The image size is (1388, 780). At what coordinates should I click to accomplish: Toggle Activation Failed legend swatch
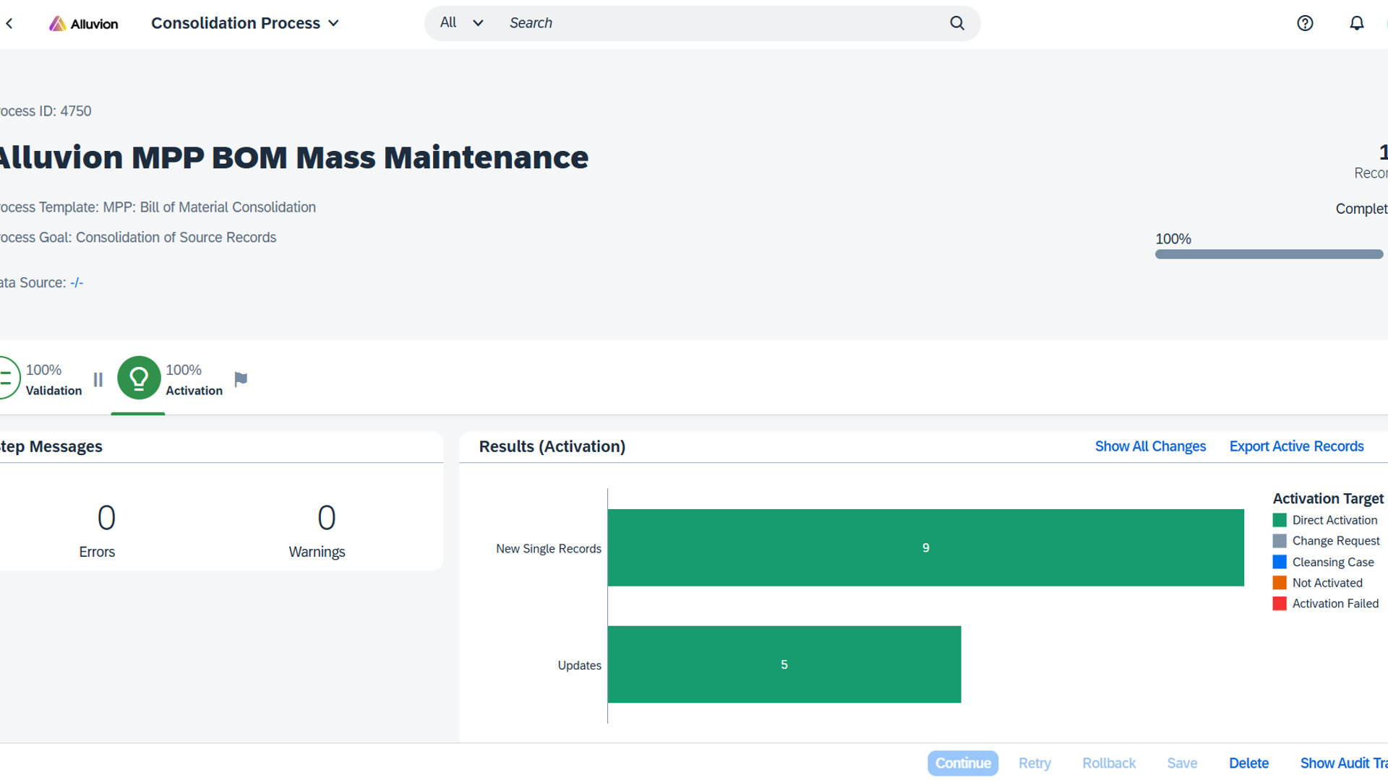point(1280,604)
